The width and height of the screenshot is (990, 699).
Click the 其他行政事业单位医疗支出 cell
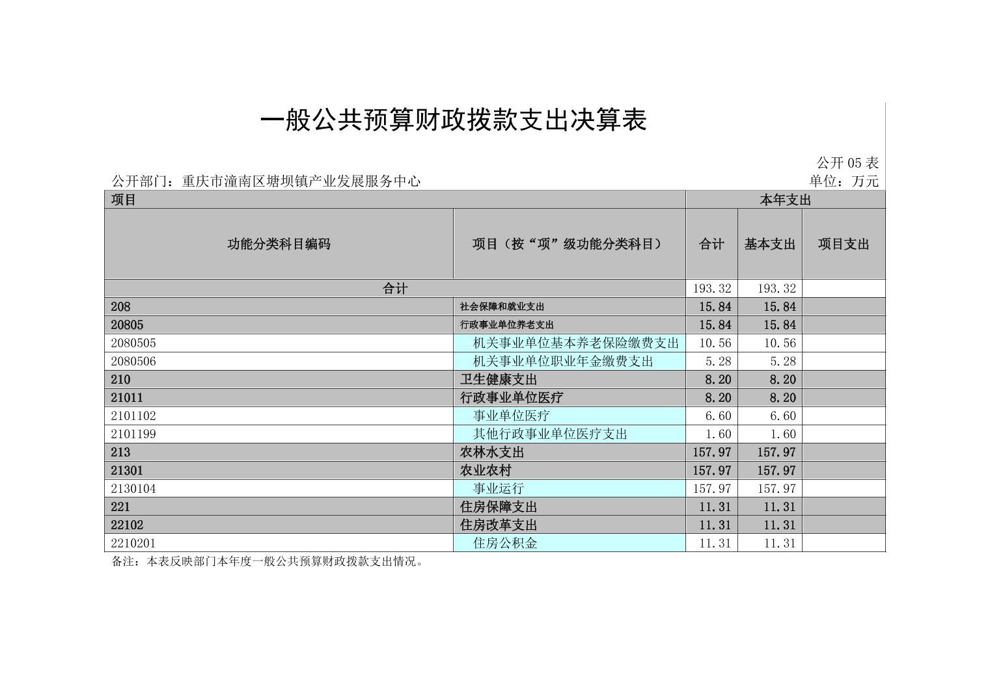(549, 434)
